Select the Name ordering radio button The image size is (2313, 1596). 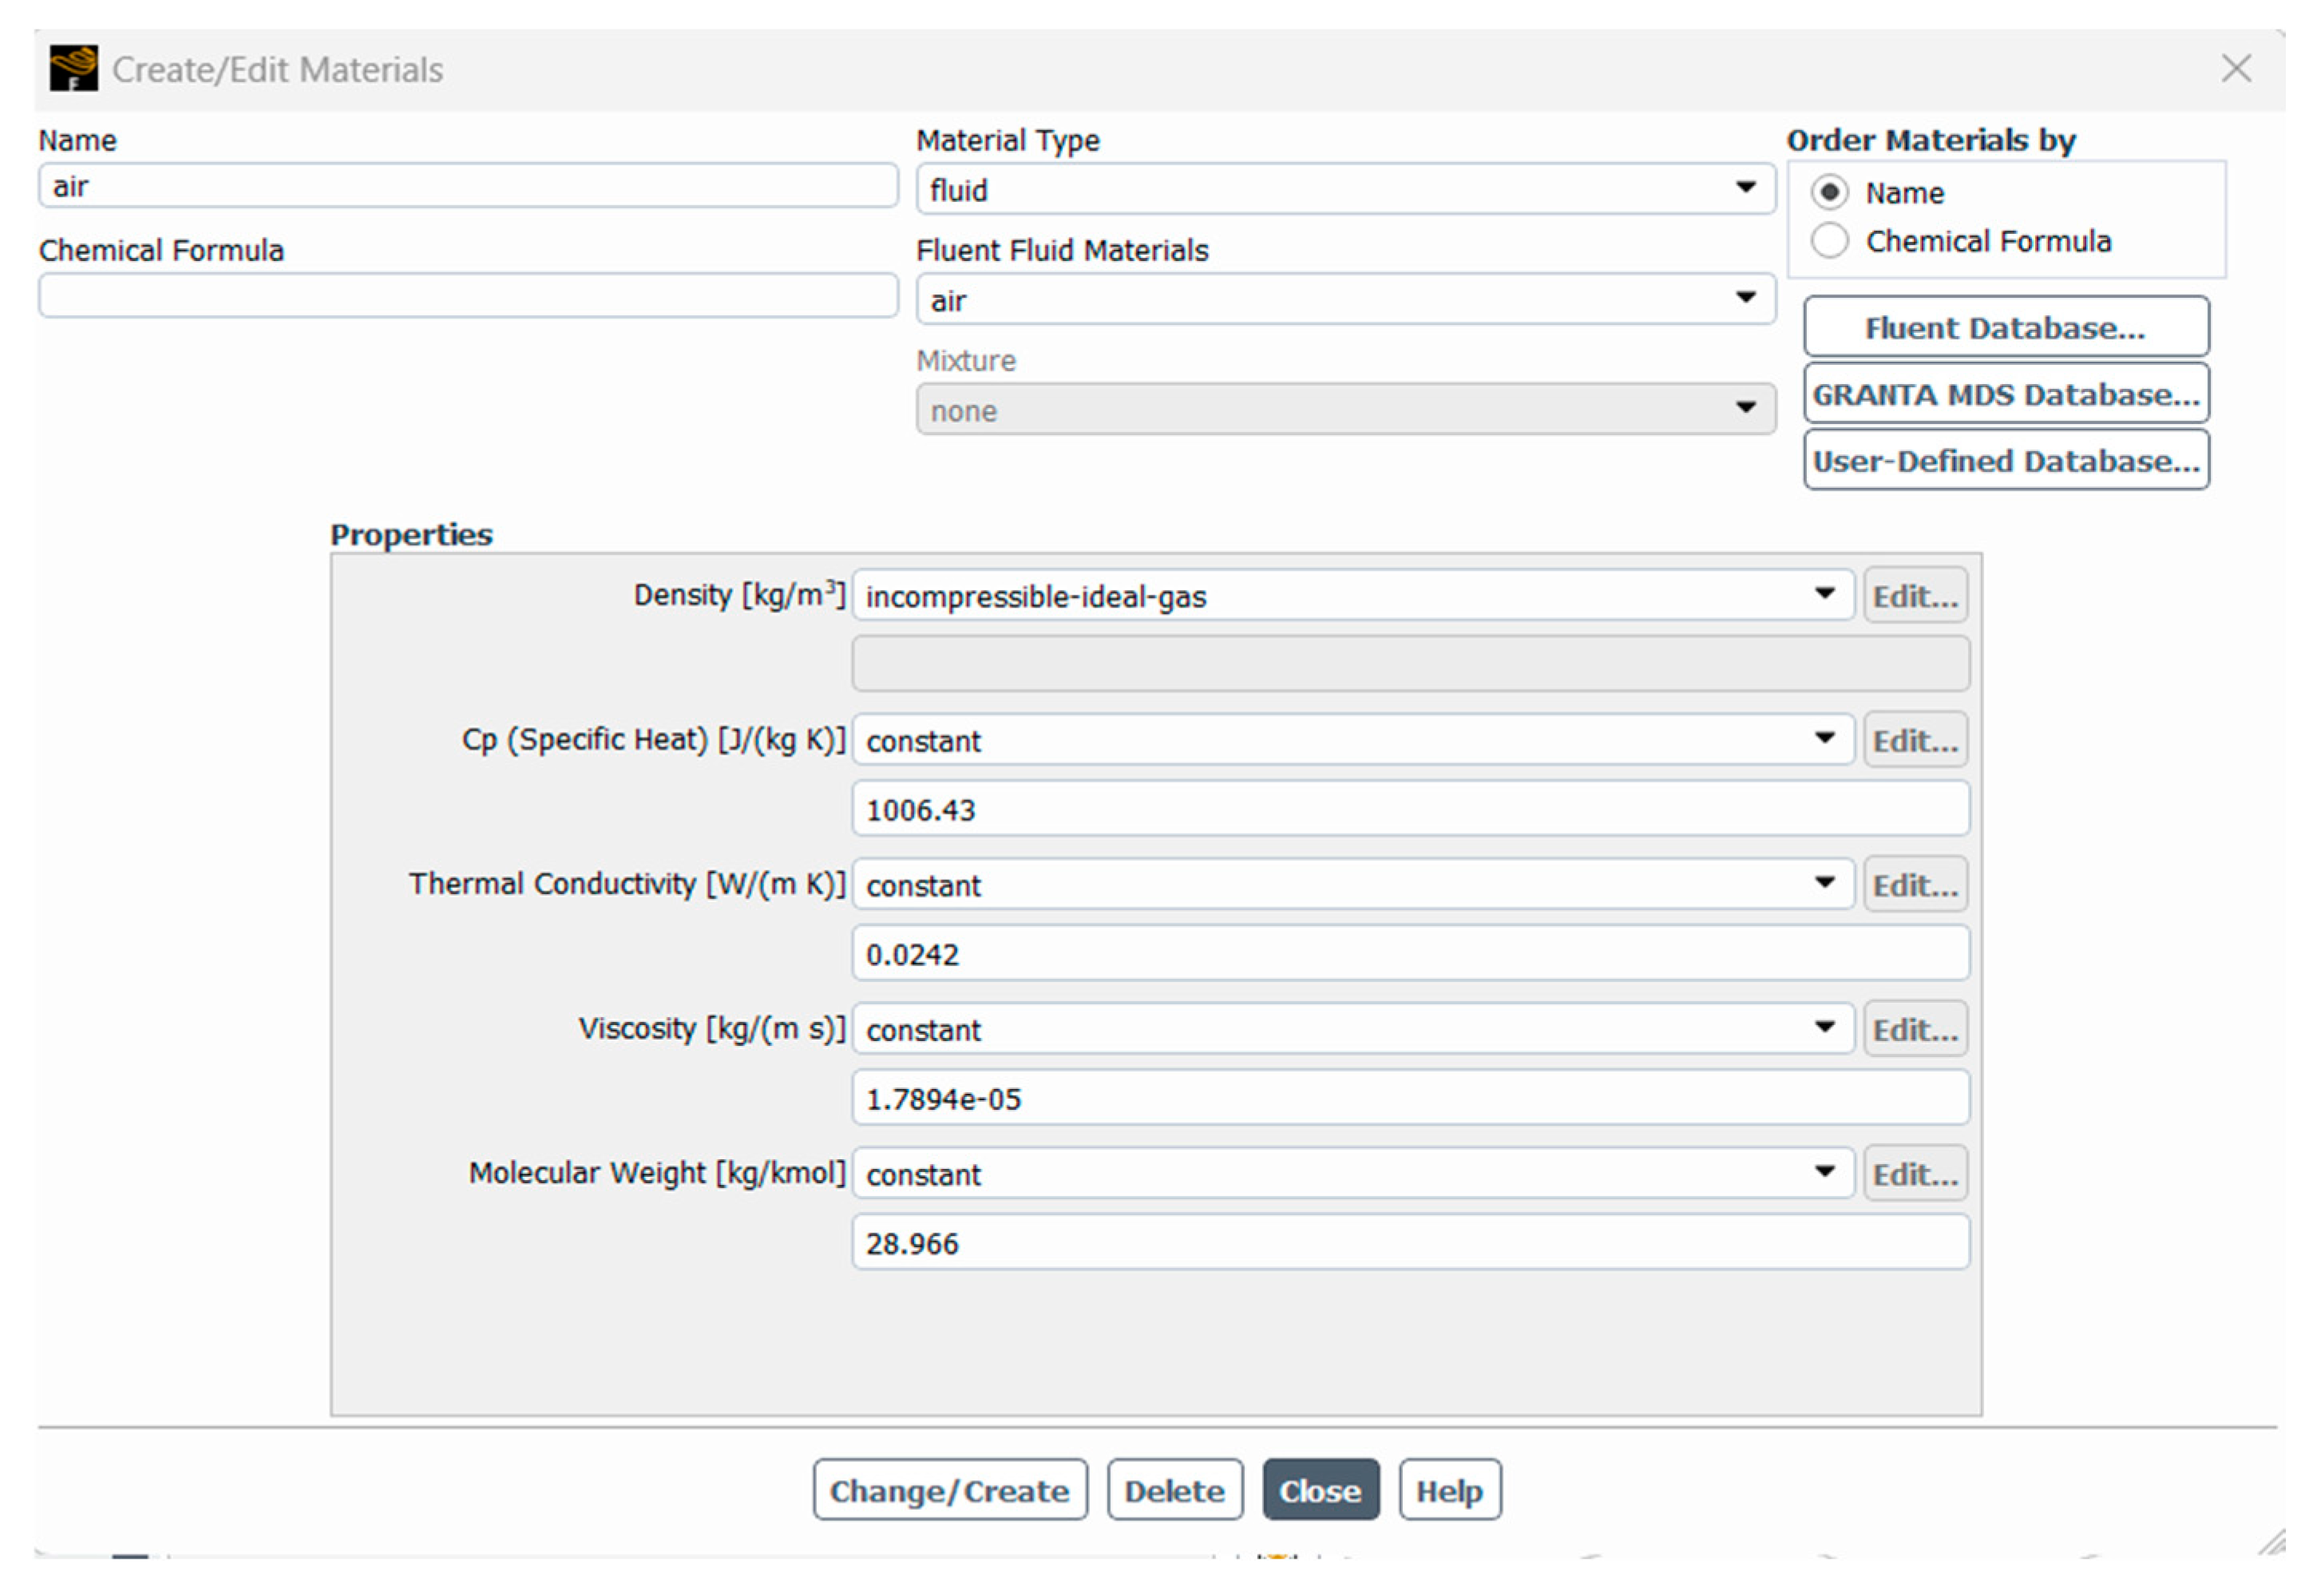point(1830,192)
